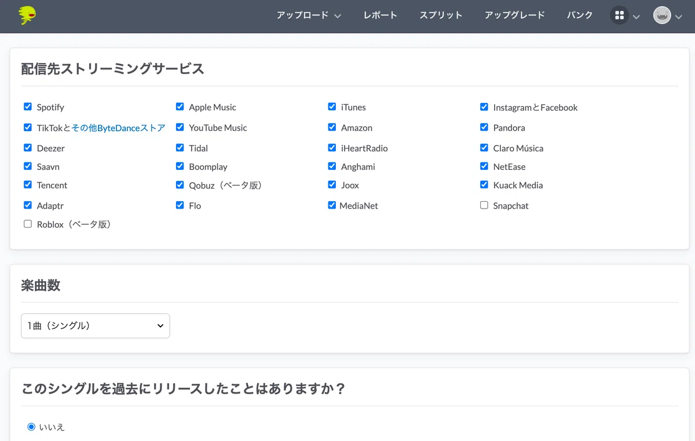The image size is (695, 441).
Task: Open the 楽曲数 select box
Action: click(x=96, y=326)
